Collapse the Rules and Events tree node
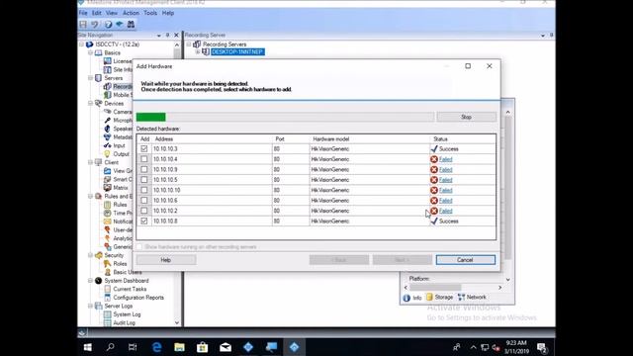Image resolution: width=633 pixels, height=356 pixels. [91, 196]
